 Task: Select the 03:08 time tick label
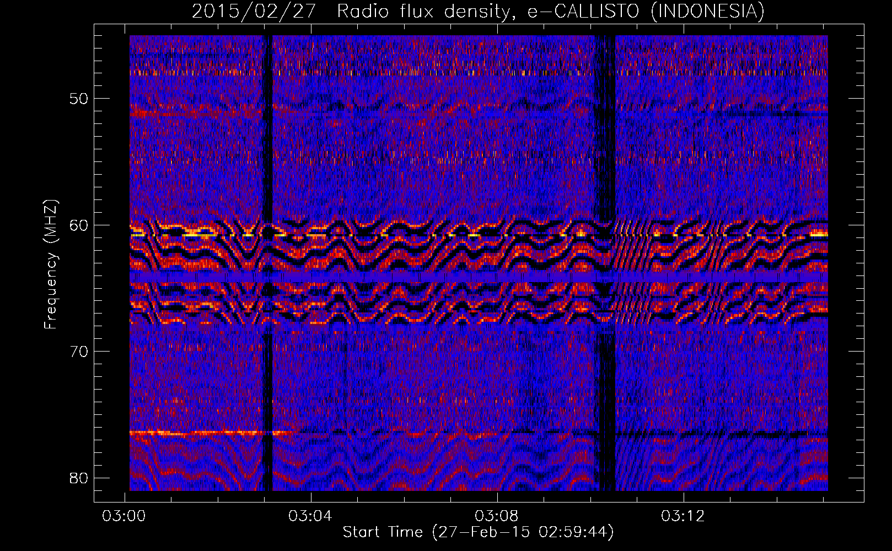[497, 516]
